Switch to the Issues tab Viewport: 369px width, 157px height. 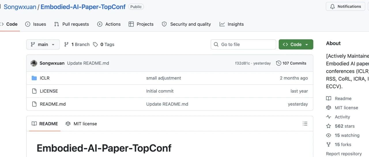(x=36, y=24)
